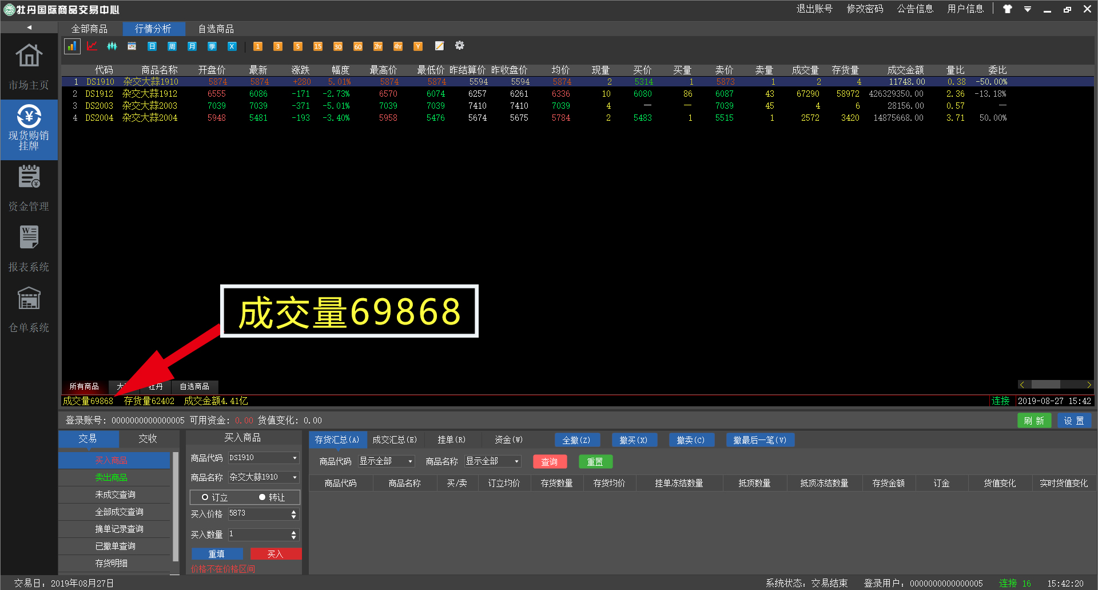
Task: Collapse the left sidebar arrow
Action: (29, 27)
